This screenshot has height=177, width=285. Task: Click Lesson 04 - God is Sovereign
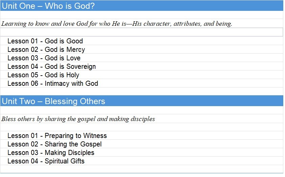point(51,66)
